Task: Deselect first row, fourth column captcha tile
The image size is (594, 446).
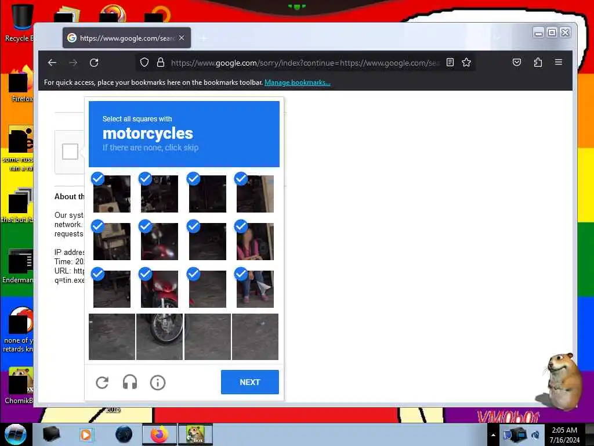Action: point(255,193)
